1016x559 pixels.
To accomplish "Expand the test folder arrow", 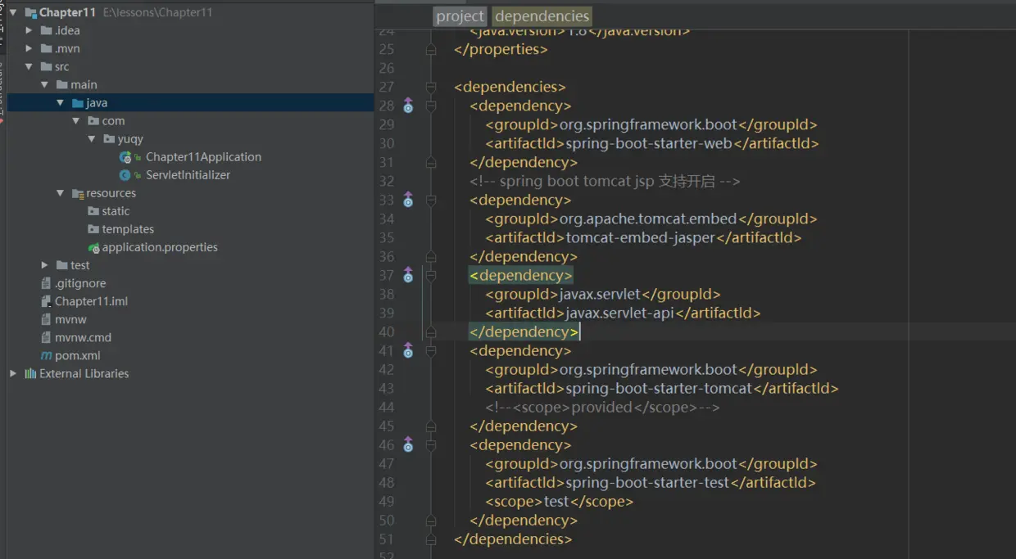I will click(44, 265).
